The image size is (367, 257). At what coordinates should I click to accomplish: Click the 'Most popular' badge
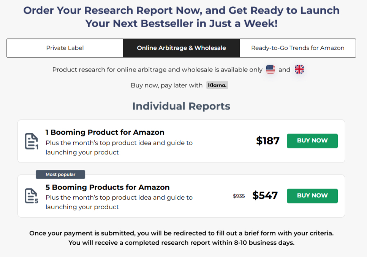tap(60, 174)
